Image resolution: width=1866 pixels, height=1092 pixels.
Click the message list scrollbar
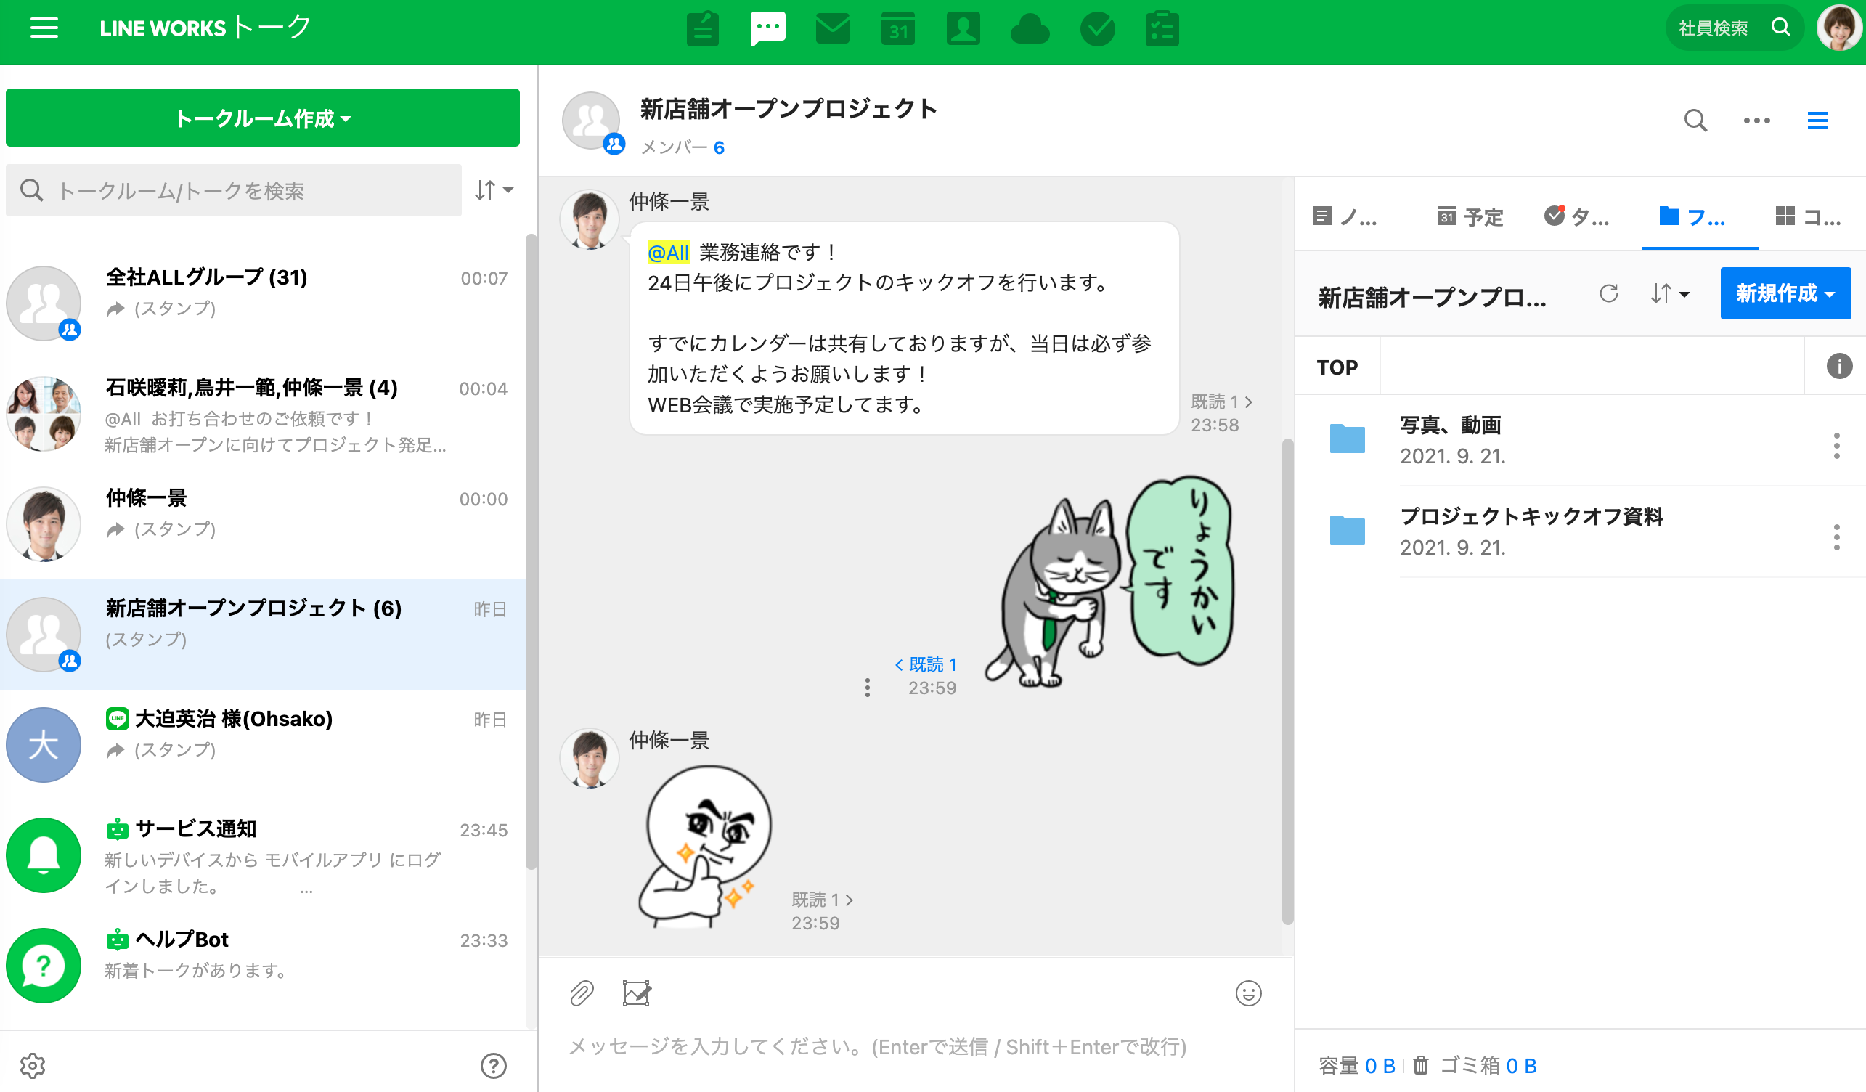point(1288,681)
